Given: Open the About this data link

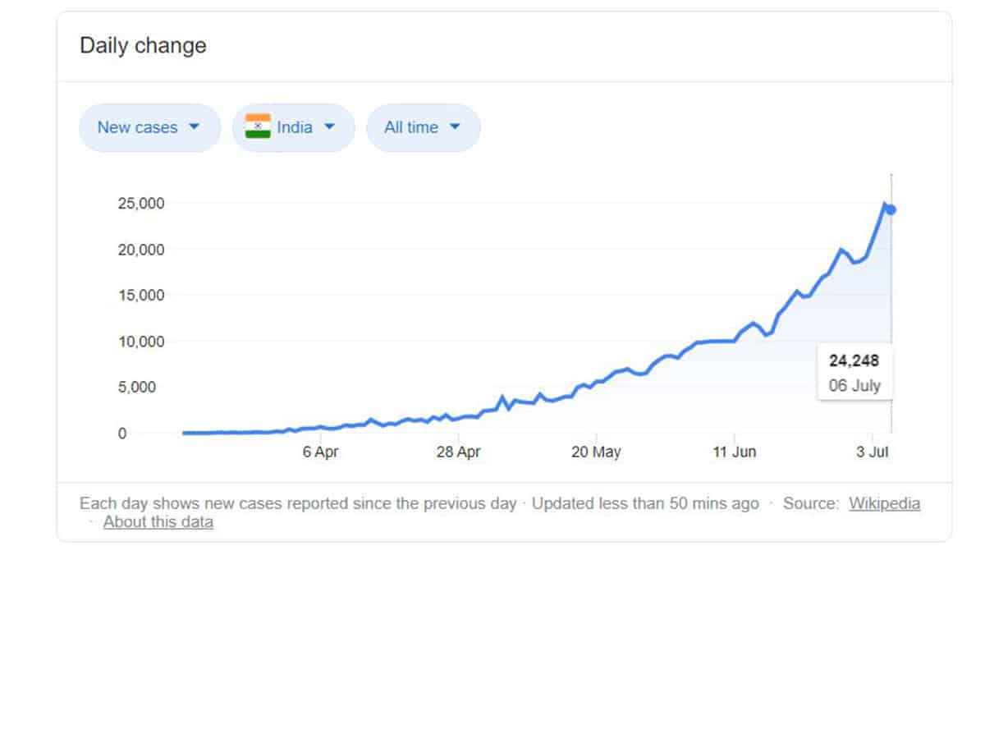Looking at the screenshot, I should 158,522.
